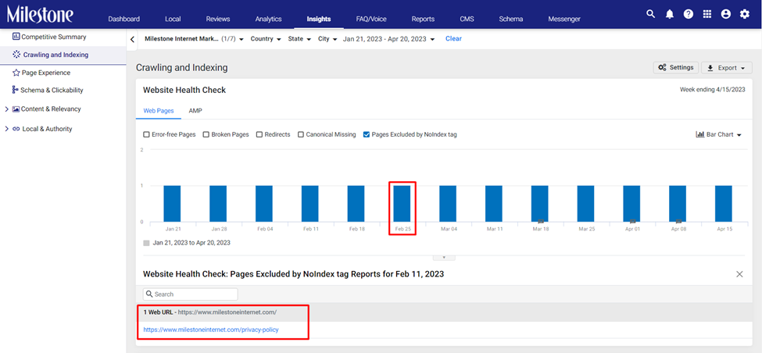Click the Search input field
762x353 pixels.
coord(190,294)
